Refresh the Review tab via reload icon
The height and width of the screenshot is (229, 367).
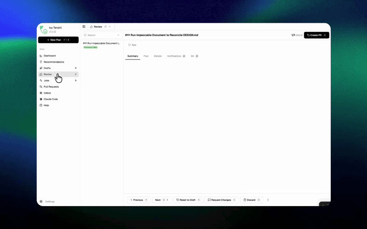click(106, 27)
